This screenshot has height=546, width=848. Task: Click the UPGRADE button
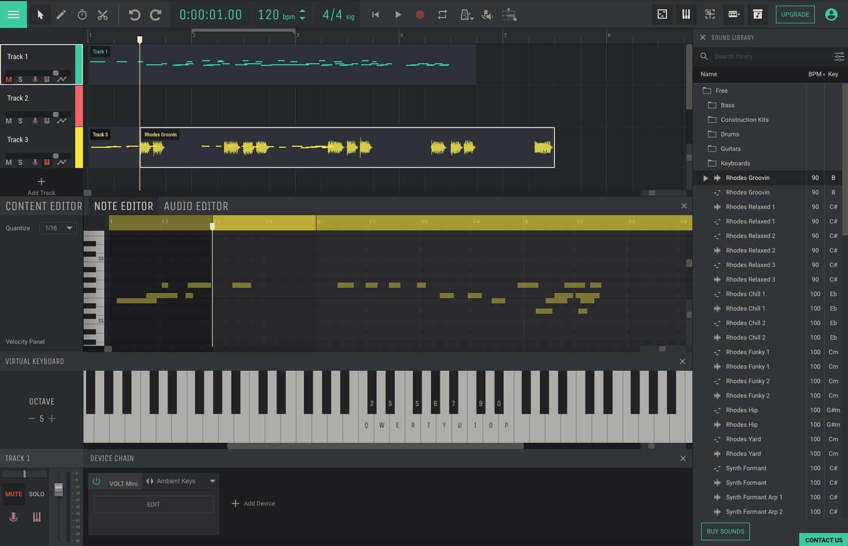coord(795,15)
